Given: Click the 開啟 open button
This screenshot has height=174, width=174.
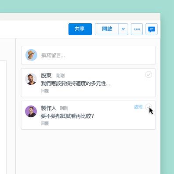Looking at the screenshot, I should pos(107,29).
